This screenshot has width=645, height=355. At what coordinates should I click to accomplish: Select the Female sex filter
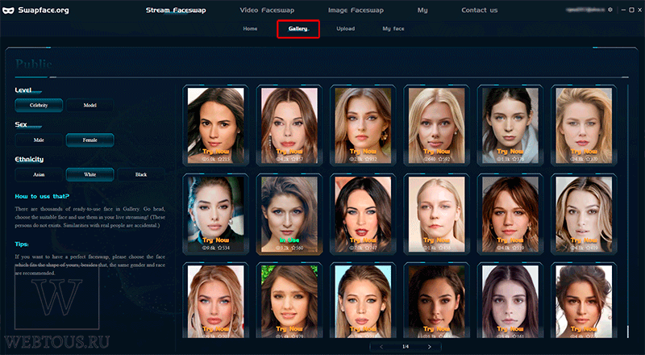tap(89, 140)
